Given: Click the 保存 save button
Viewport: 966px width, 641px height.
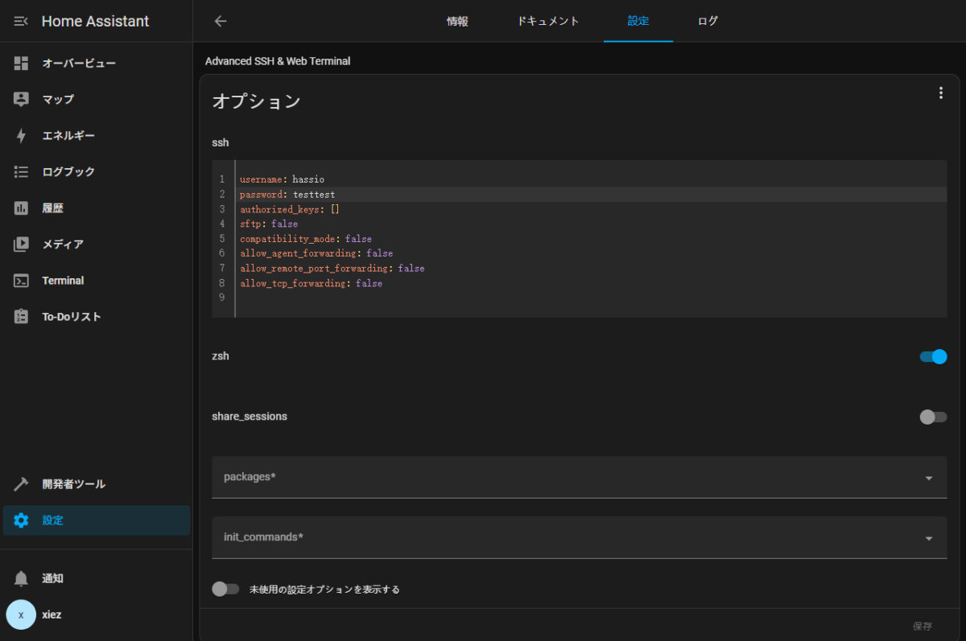Looking at the screenshot, I should pyautogui.click(x=923, y=626).
